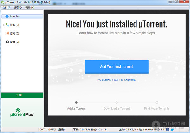
Task: Close the µTorrent window
Action: pyautogui.click(x=184, y=2)
